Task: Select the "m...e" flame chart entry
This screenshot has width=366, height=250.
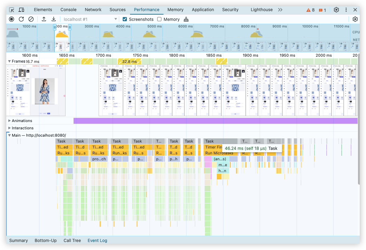Action: click(x=223, y=165)
